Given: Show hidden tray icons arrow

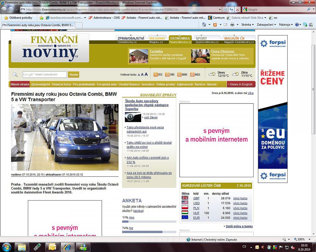Looking at the screenshot, I should [251, 247].
